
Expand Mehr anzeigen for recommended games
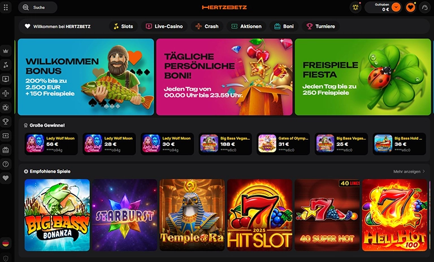[409, 171]
